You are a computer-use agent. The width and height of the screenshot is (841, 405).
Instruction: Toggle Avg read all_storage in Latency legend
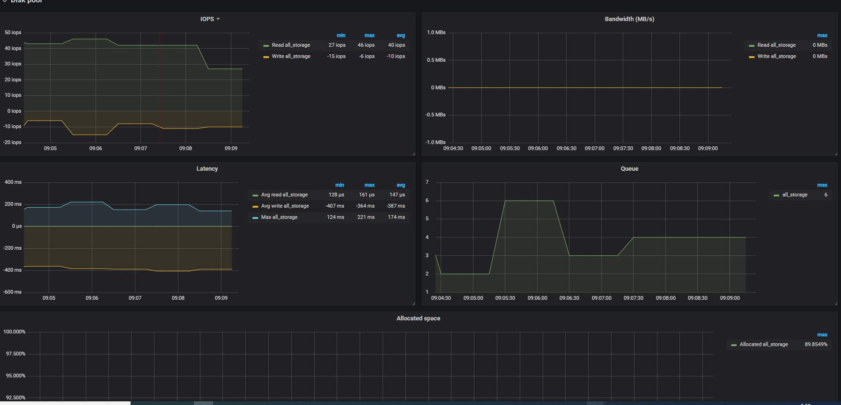click(284, 195)
